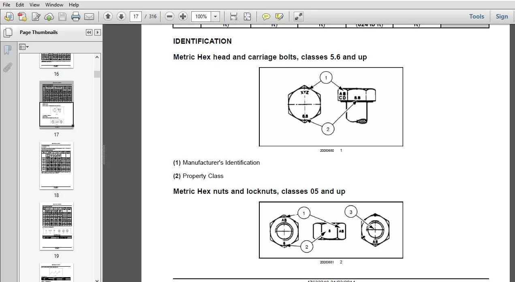The image size is (515, 282).
Task: Click page label 18 under thumbnail
Action: point(56,195)
